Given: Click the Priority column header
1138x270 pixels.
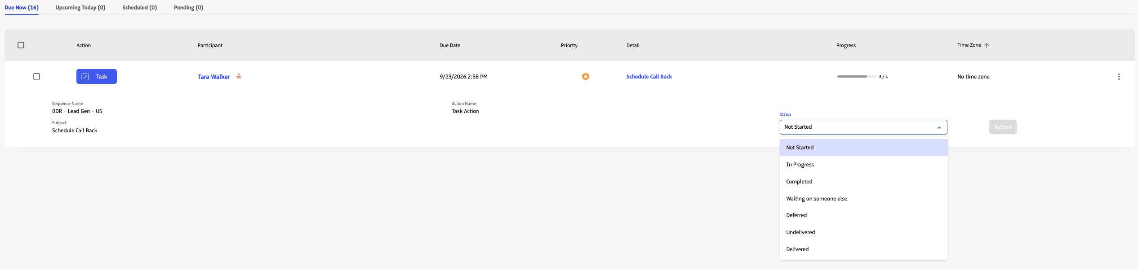Looking at the screenshot, I should click(569, 45).
